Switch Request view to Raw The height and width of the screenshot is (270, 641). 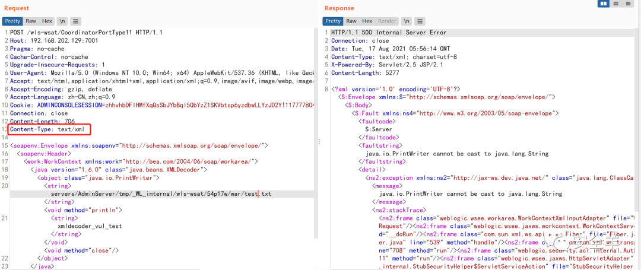point(31,21)
